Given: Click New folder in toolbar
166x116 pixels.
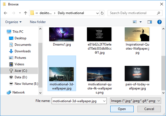Looking at the screenshot, I should pyautogui.click(x=38, y=22).
